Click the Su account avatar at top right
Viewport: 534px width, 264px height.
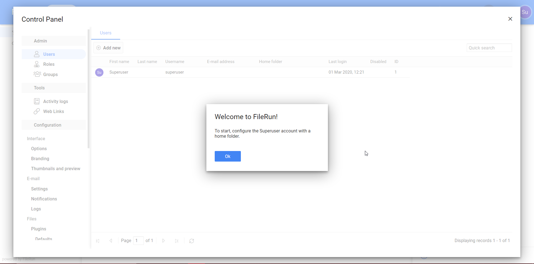[x=525, y=12]
